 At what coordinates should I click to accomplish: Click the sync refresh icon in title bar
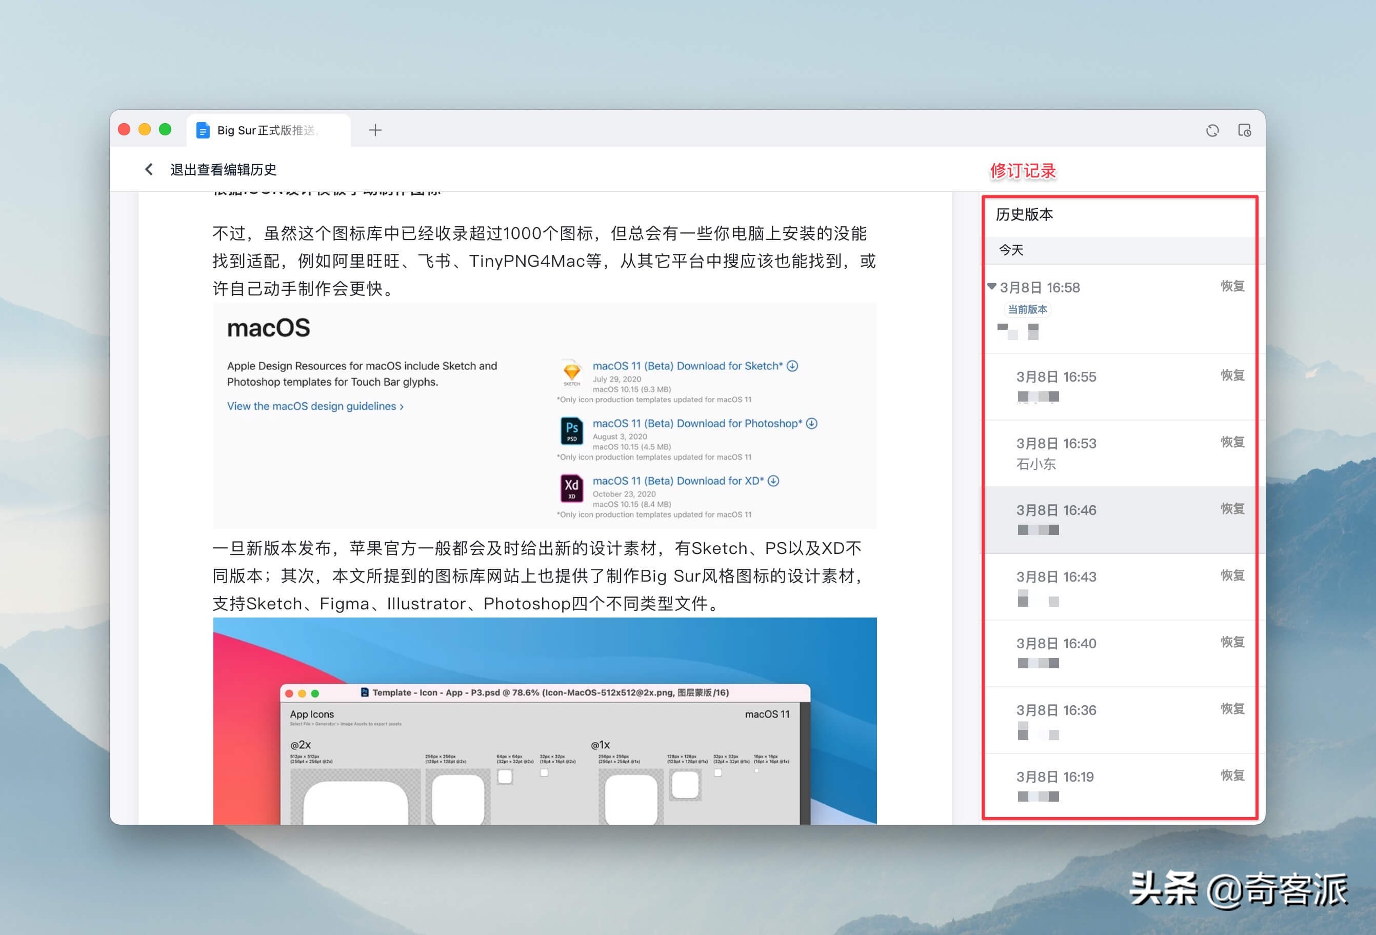click(1212, 130)
